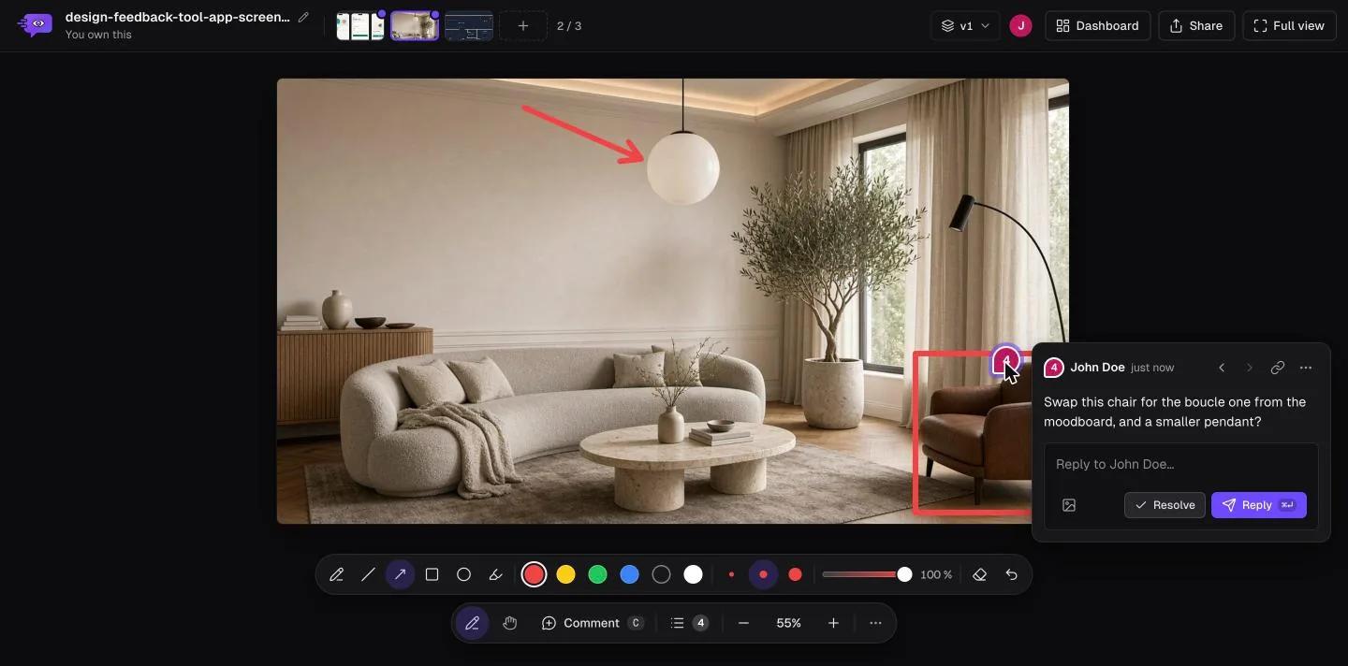
Task: Undo the last drawing stroke
Action: click(1011, 574)
